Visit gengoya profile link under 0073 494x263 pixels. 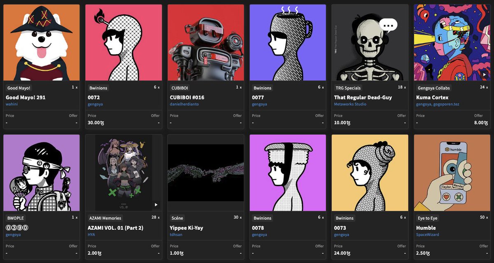point(342,235)
